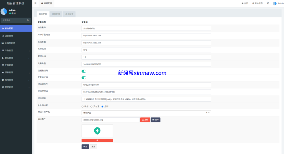
Task: Expand the 产品管理 submenu
Action: tap(16, 50)
